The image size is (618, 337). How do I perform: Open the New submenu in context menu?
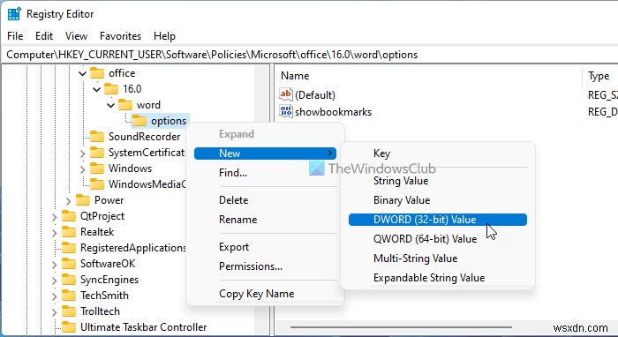point(265,154)
